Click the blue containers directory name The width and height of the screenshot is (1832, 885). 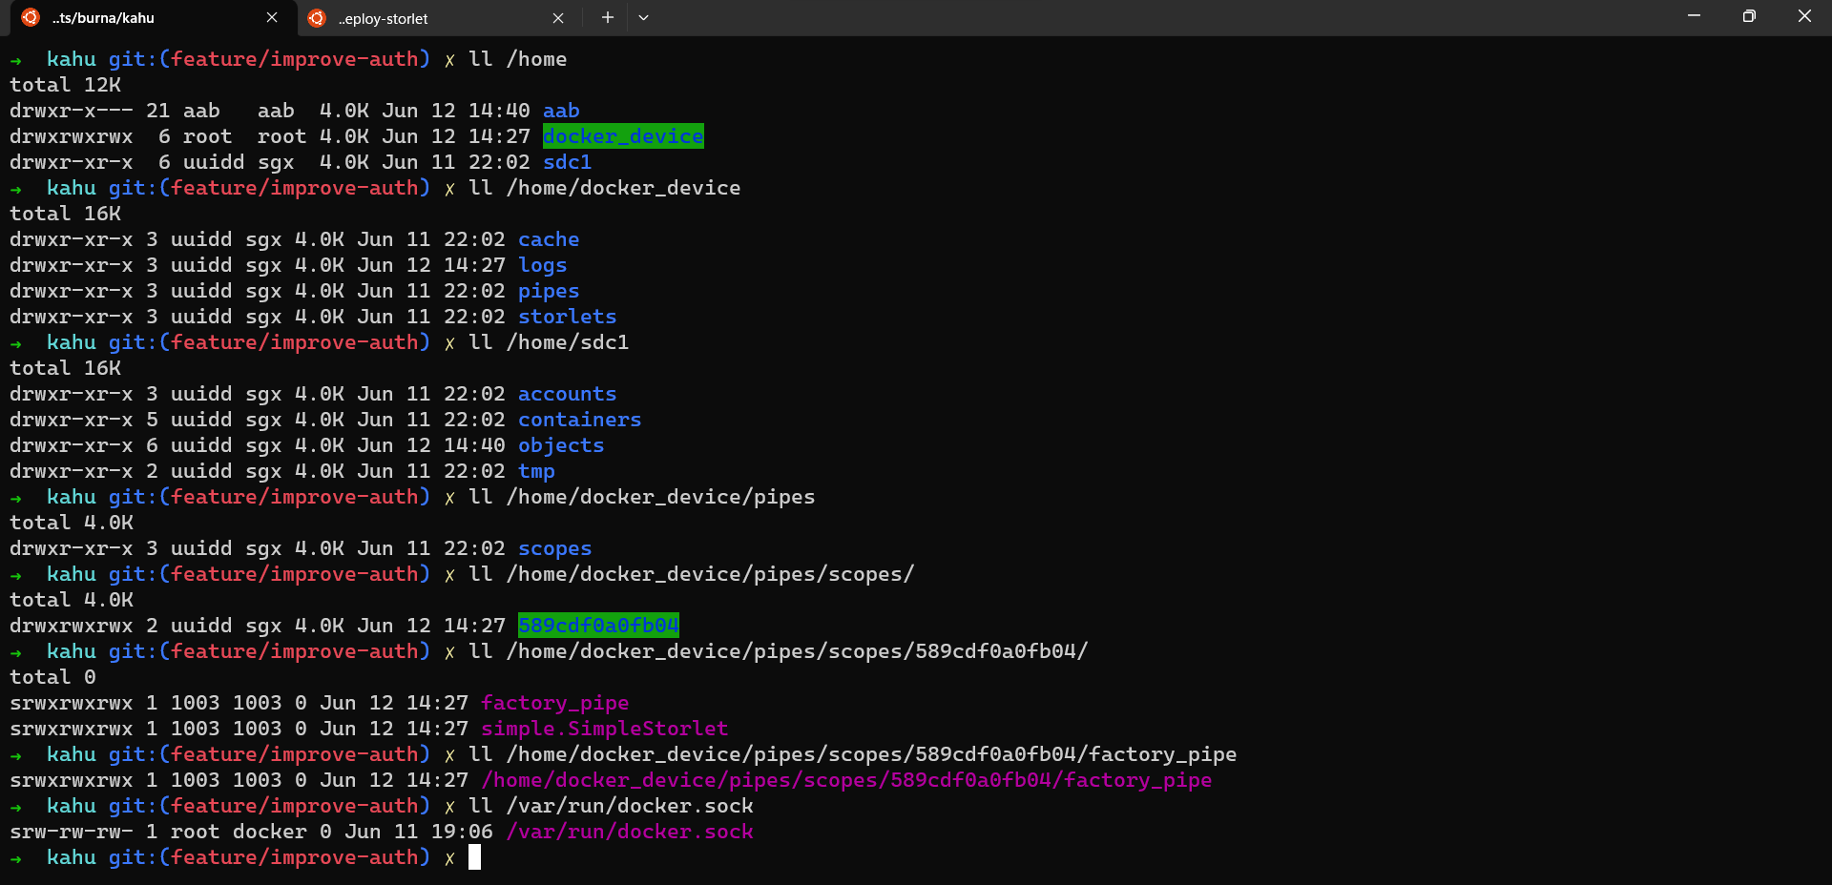579,420
